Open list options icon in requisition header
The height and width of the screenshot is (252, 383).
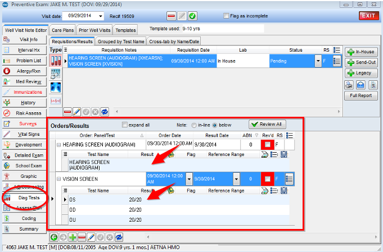[x=337, y=50]
